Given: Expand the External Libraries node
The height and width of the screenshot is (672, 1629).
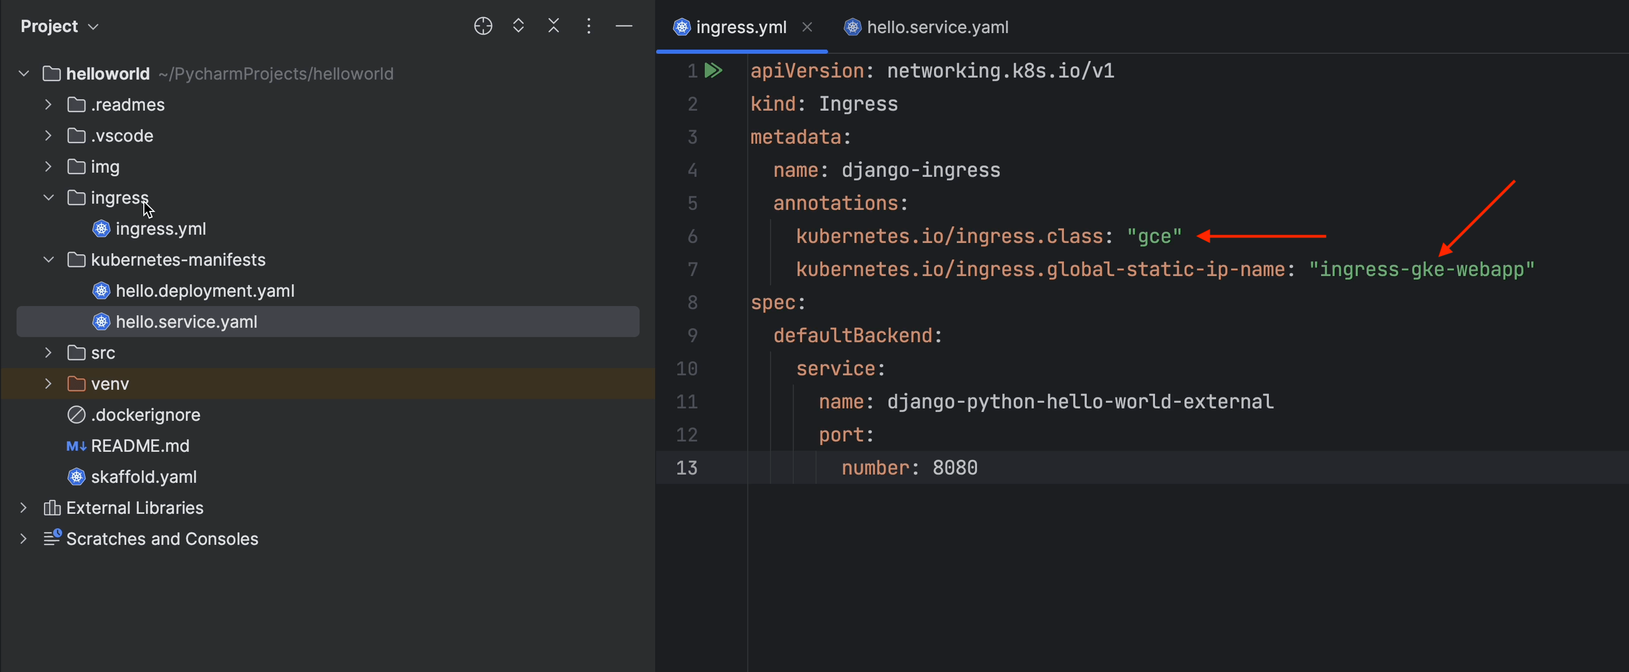Looking at the screenshot, I should click(x=23, y=508).
